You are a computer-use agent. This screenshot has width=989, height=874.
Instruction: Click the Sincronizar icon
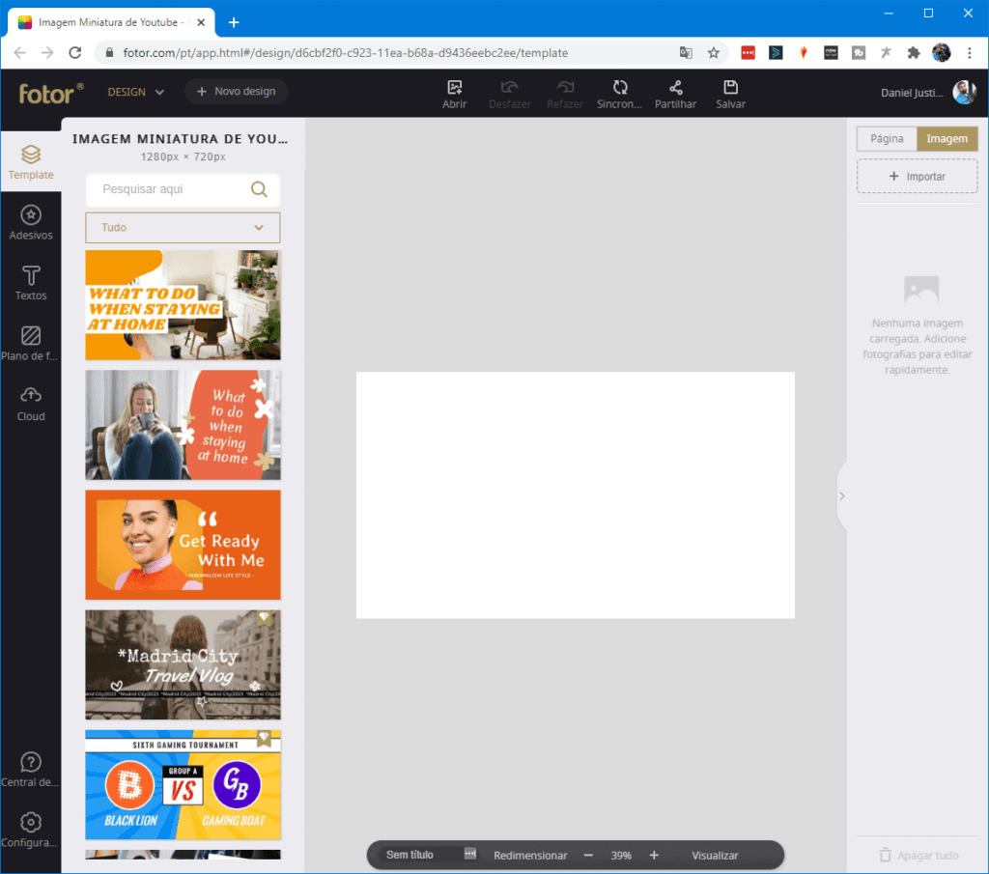coord(619,93)
